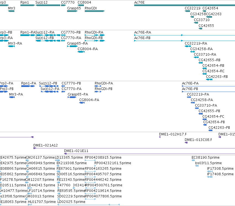The width and height of the screenshot is (235, 206).
Task: Click the Su(z)12-PA protein label
Action: [50, 89]
